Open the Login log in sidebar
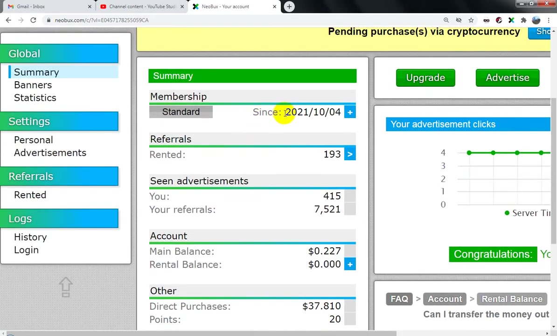The width and height of the screenshot is (557, 336). [26, 250]
